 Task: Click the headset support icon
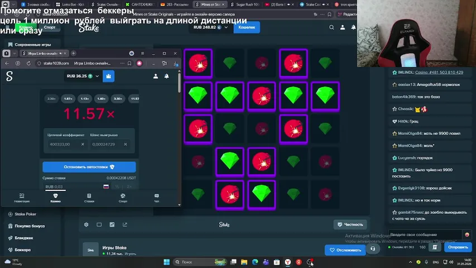[372, 249]
